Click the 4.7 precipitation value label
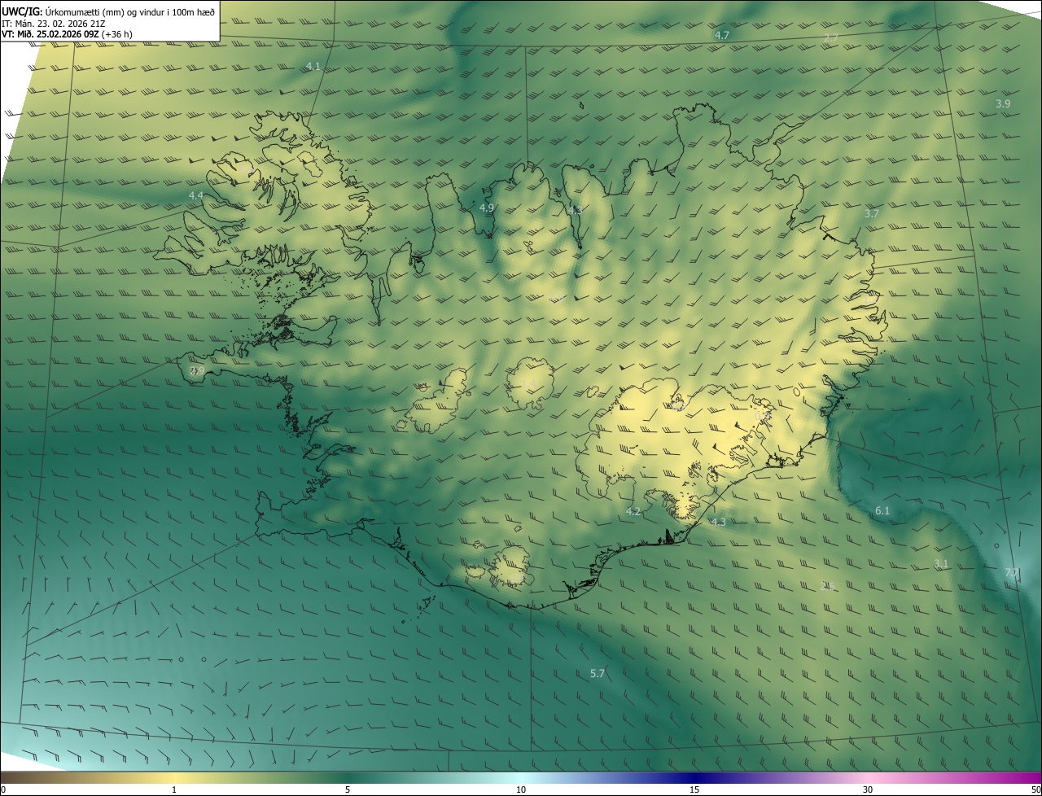1042x796 pixels. pos(722,36)
